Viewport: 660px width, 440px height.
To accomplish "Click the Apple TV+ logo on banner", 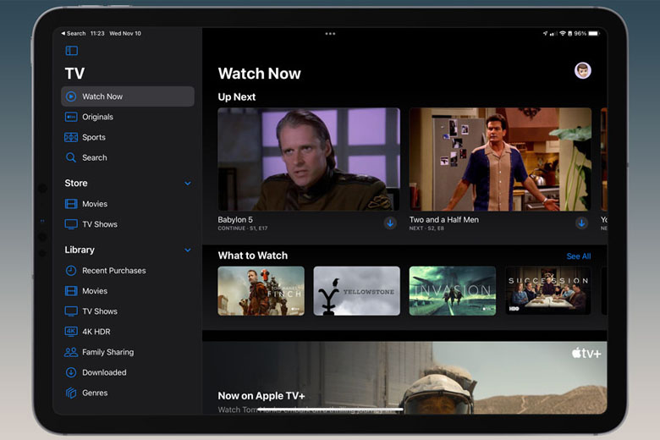I will [x=586, y=353].
